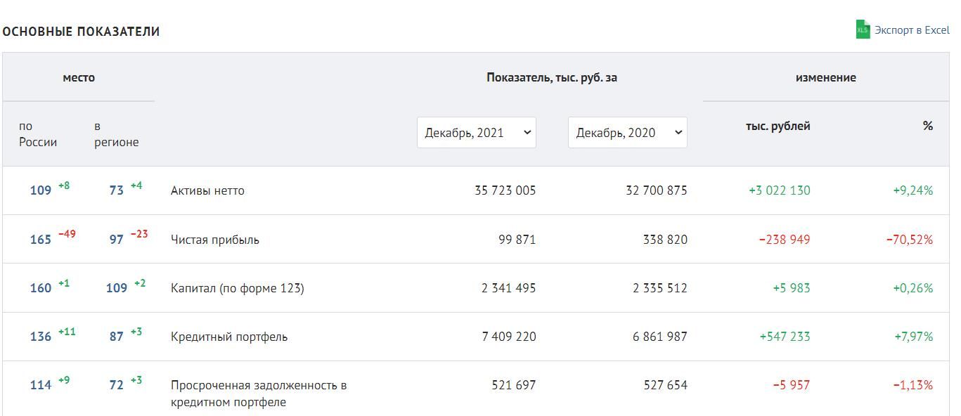Image resolution: width=961 pixels, height=416 pixels.
Task: Click the value 35 723 005
Action: click(x=505, y=190)
